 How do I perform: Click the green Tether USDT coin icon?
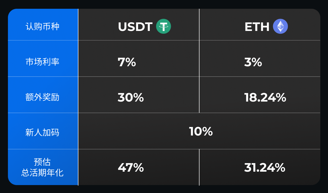click(x=163, y=27)
